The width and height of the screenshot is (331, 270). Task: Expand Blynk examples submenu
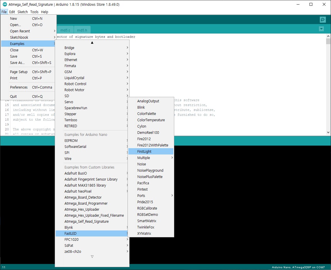pos(92,228)
